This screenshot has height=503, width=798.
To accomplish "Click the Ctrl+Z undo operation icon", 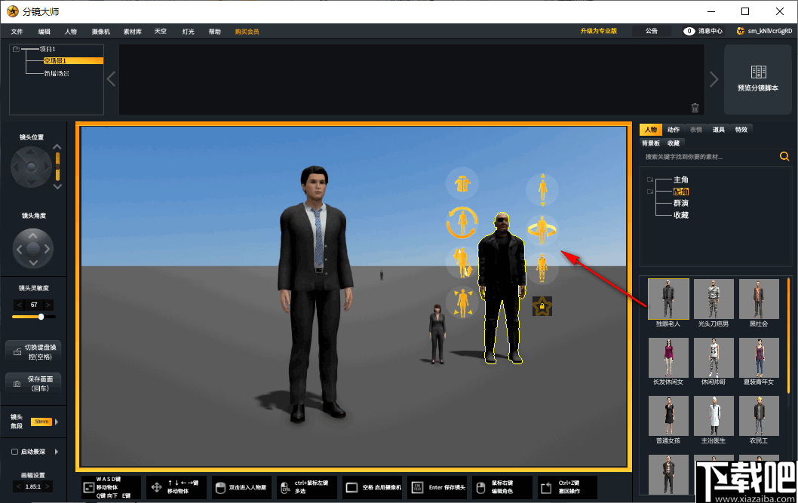I will 546,488.
